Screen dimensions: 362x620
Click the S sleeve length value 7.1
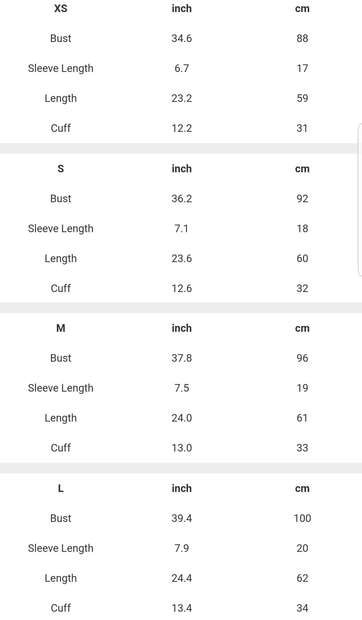pyautogui.click(x=182, y=229)
